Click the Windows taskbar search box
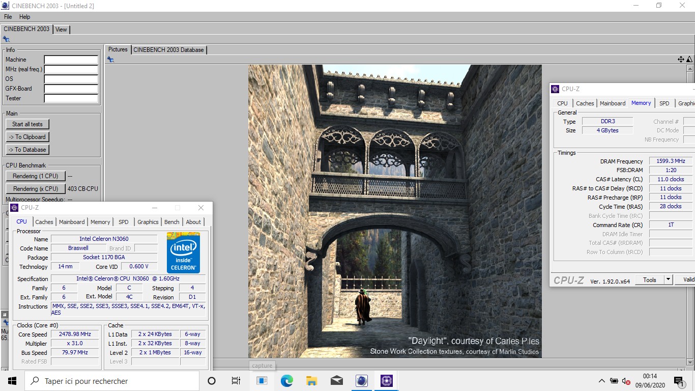 click(x=112, y=381)
